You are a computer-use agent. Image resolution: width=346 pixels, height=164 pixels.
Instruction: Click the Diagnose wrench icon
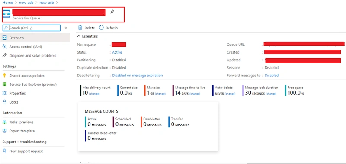pyautogui.click(x=5, y=56)
